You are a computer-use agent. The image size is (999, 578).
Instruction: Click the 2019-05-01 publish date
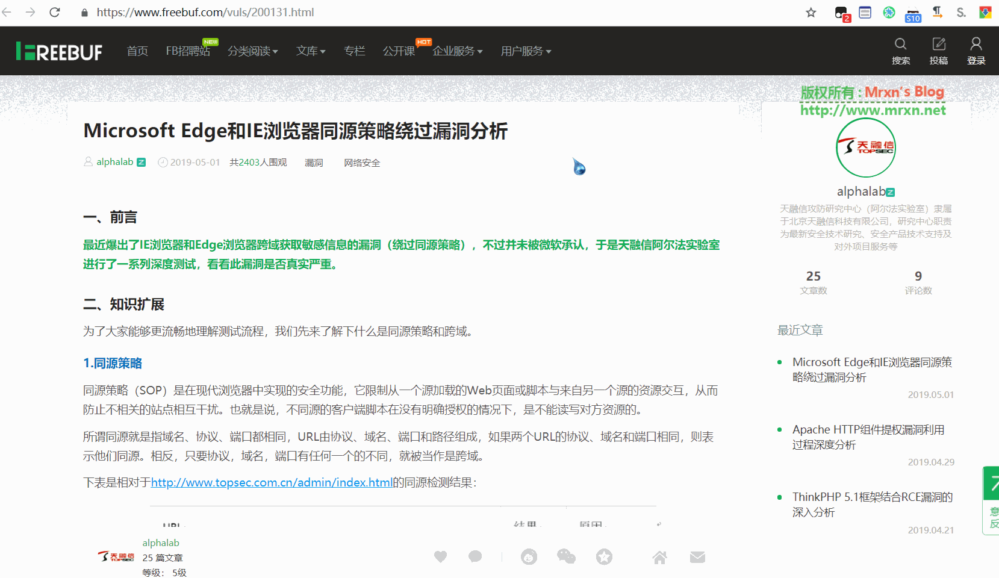(x=195, y=163)
